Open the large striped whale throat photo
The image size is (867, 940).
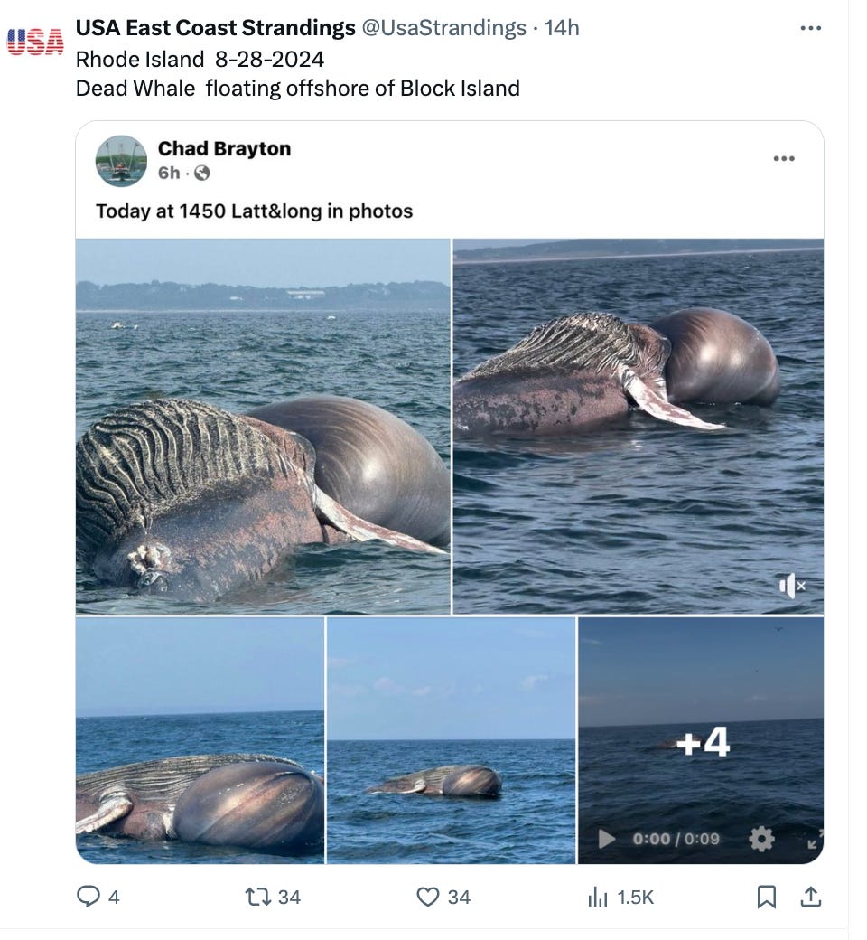tap(263, 427)
